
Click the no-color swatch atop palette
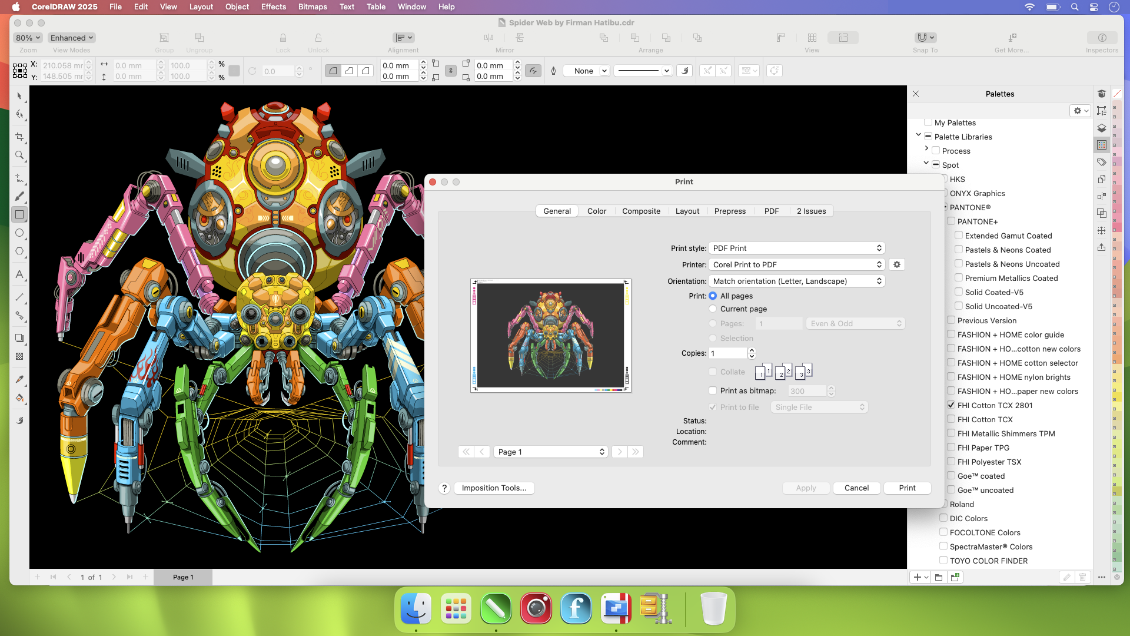coord(1116,94)
